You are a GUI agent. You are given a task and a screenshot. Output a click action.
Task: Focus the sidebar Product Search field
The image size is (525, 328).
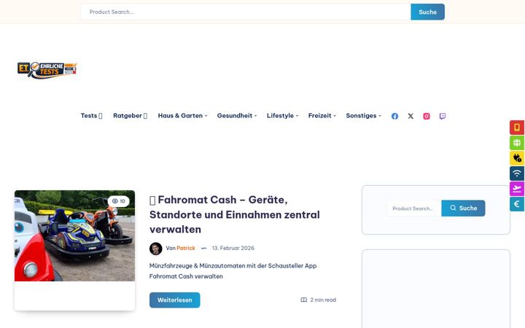pyautogui.click(x=414, y=208)
